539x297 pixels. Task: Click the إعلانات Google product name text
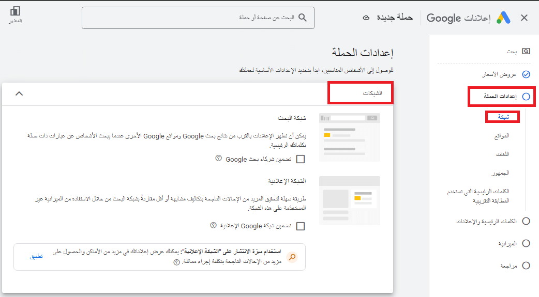pyautogui.click(x=458, y=18)
